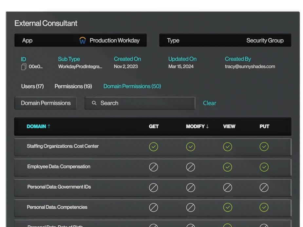Click the blocked PUT icon for Personal Data: Government IDs

(264, 187)
